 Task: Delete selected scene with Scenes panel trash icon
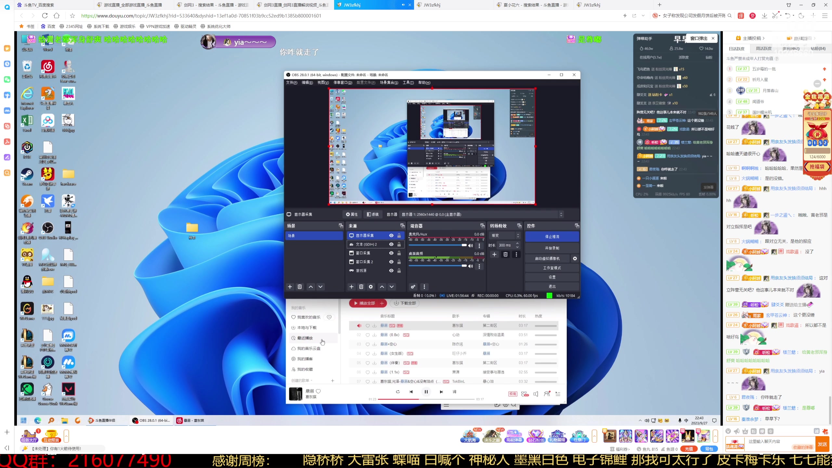[x=300, y=287]
